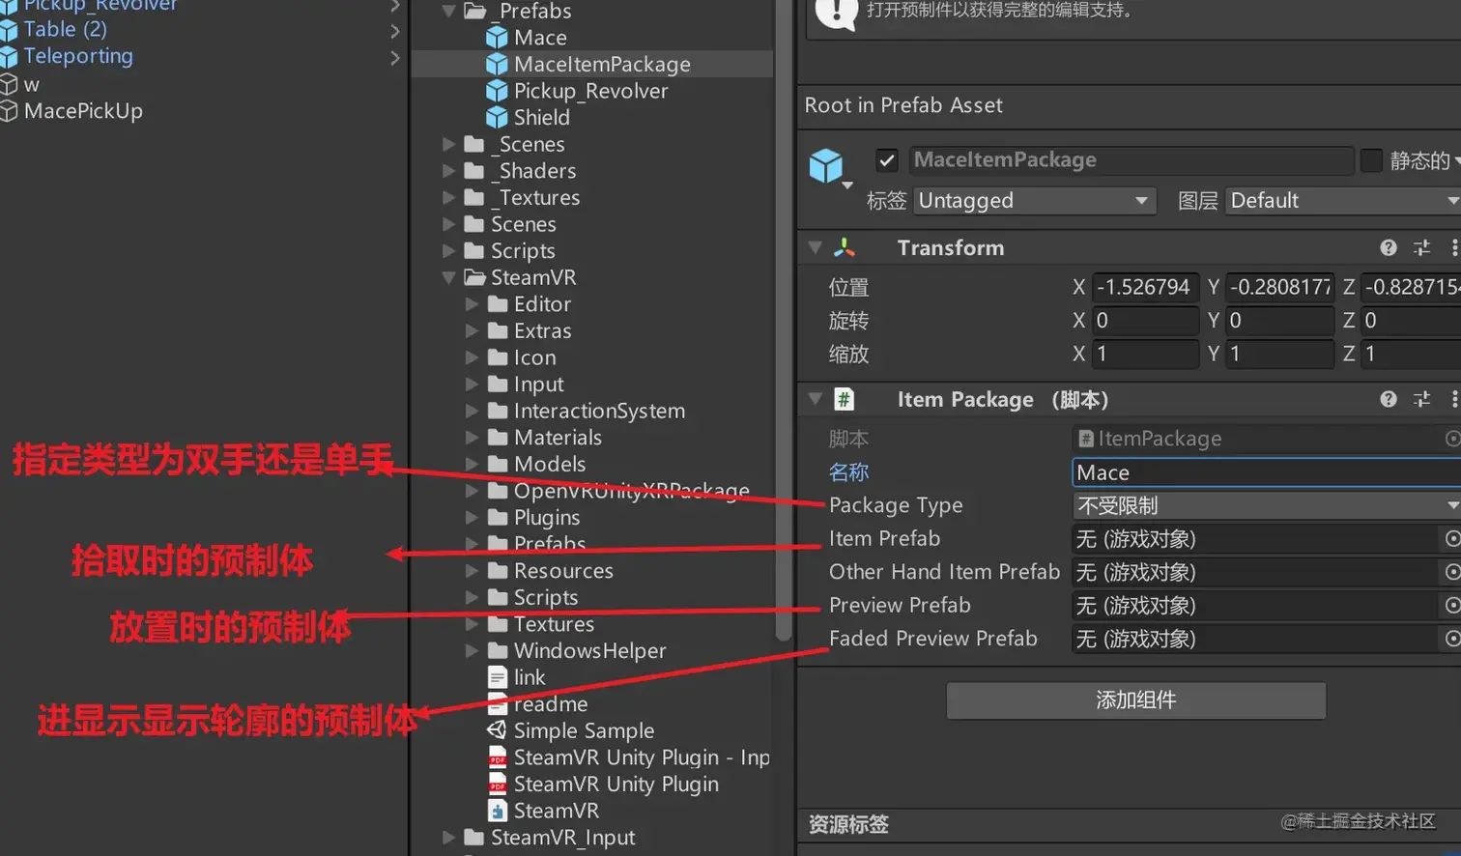Open the prefab icon picker dropdown arrow
The width and height of the screenshot is (1461, 856).
(x=847, y=185)
